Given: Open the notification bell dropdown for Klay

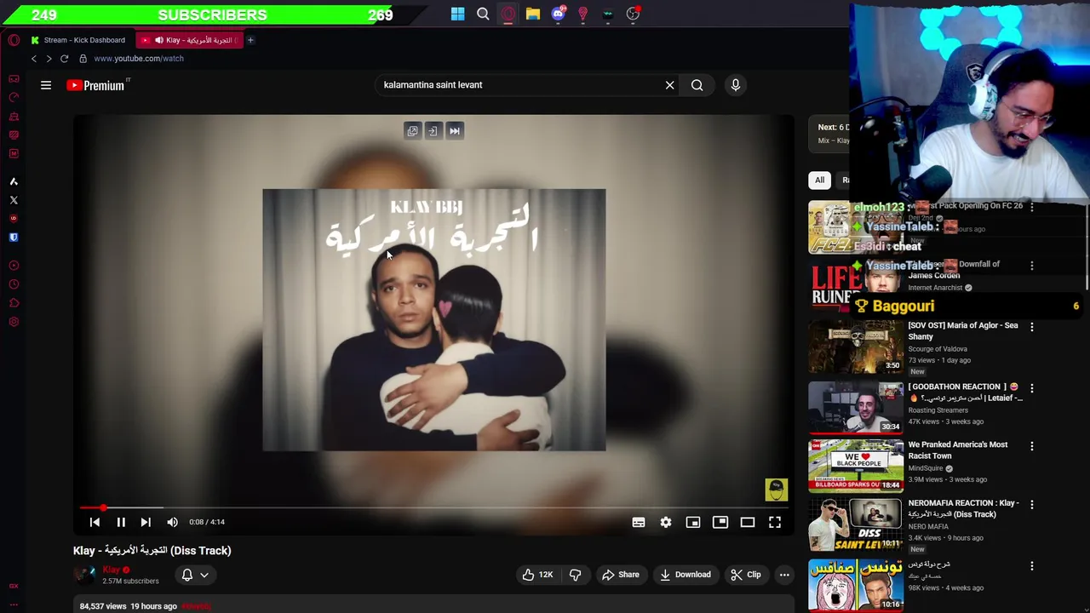Looking at the screenshot, I should pos(195,575).
